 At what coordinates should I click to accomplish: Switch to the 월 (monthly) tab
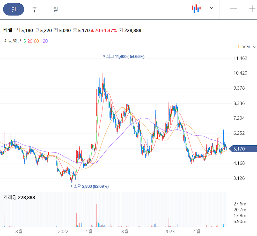(55, 9)
